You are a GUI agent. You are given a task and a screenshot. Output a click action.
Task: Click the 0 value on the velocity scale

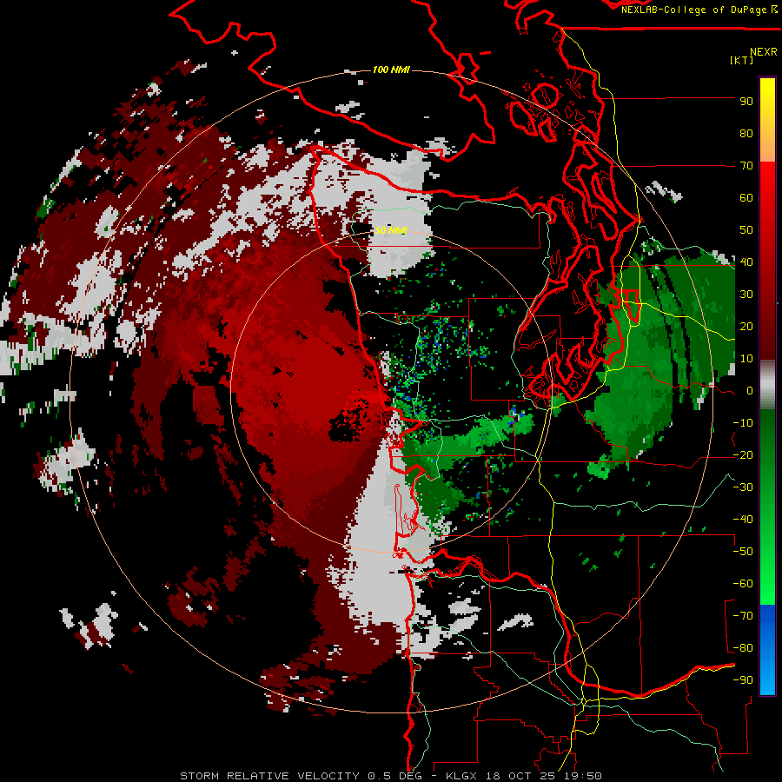click(750, 390)
